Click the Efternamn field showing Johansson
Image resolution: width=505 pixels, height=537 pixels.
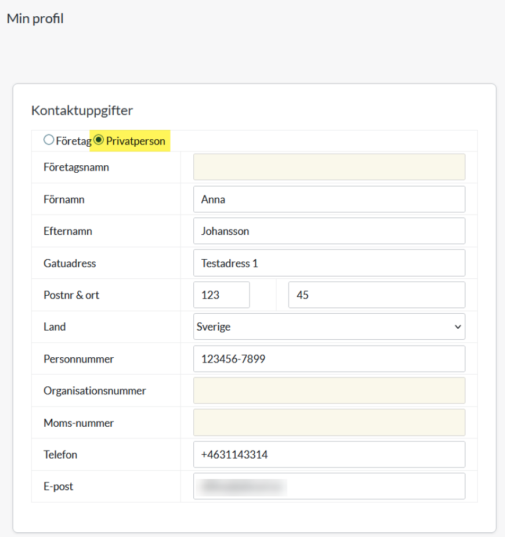tap(329, 231)
